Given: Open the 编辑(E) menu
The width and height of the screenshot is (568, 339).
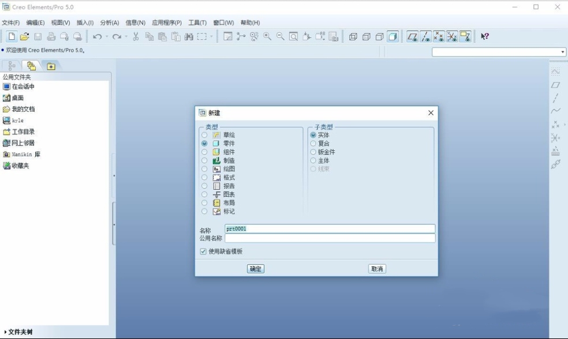Looking at the screenshot, I should [35, 22].
